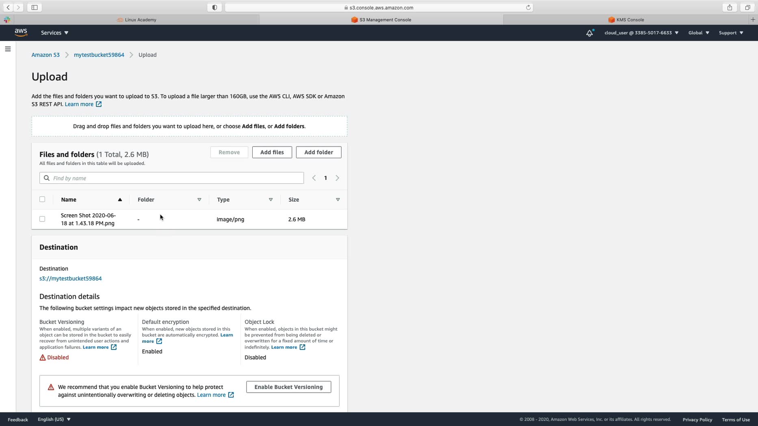The height and width of the screenshot is (426, 758).
Task: Go back with the Safari back arrow
Action: pyautogui.click(x=8, y=7)
